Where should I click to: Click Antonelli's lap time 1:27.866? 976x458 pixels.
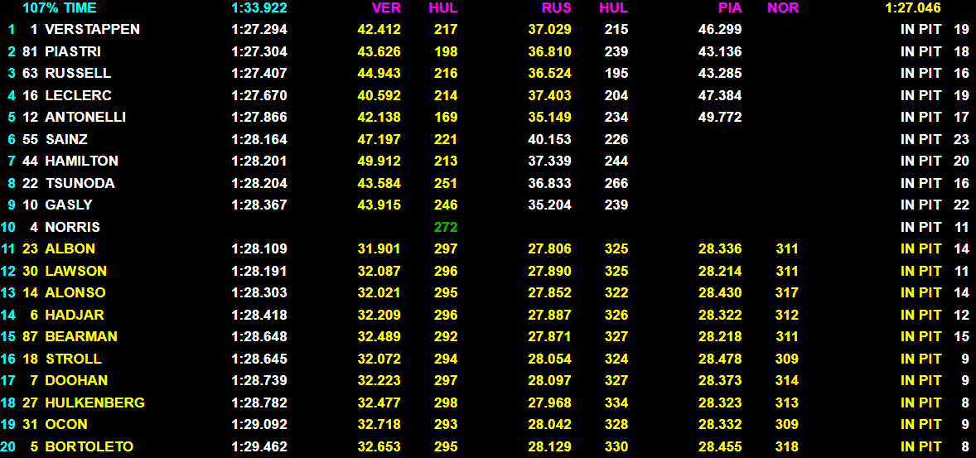259,117
